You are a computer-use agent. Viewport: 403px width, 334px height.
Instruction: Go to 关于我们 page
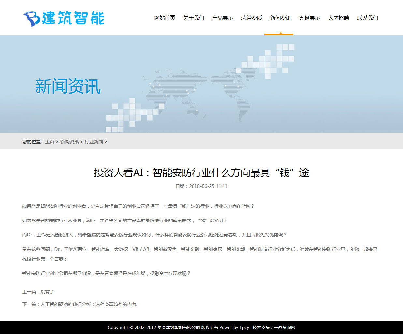coord(194,18)
